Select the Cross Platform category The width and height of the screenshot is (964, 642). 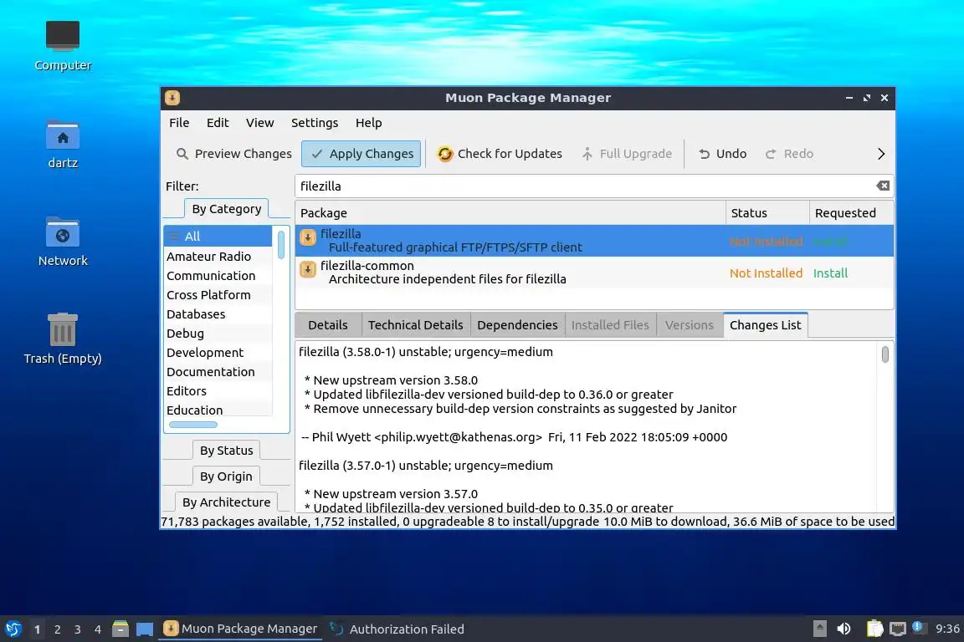(218, 295)
